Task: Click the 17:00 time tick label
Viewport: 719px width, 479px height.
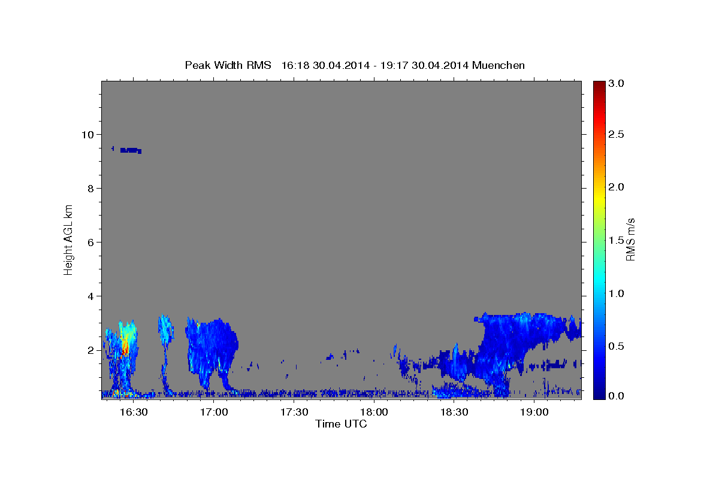Action: 214,413
